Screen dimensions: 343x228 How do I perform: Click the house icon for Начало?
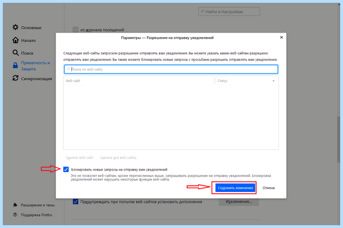pos(15,40)
